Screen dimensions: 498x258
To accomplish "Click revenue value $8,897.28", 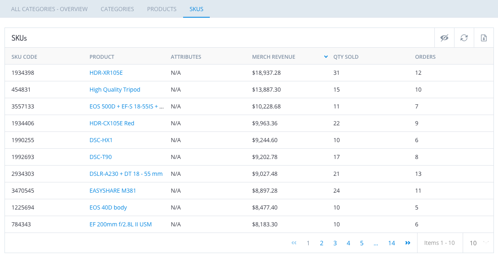I will [x=265, y=191].
